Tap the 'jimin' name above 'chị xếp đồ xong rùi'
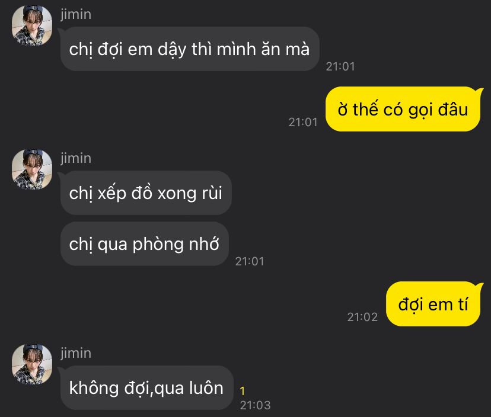 (76, 158)
